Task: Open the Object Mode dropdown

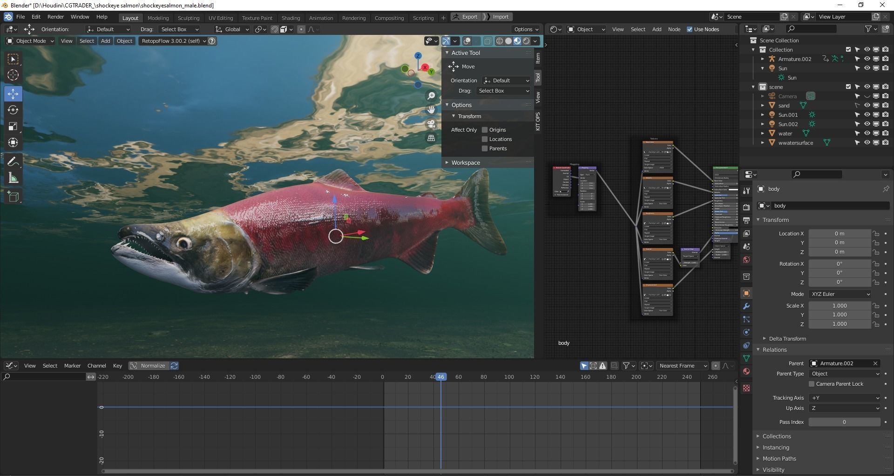Action: (30, 41)
